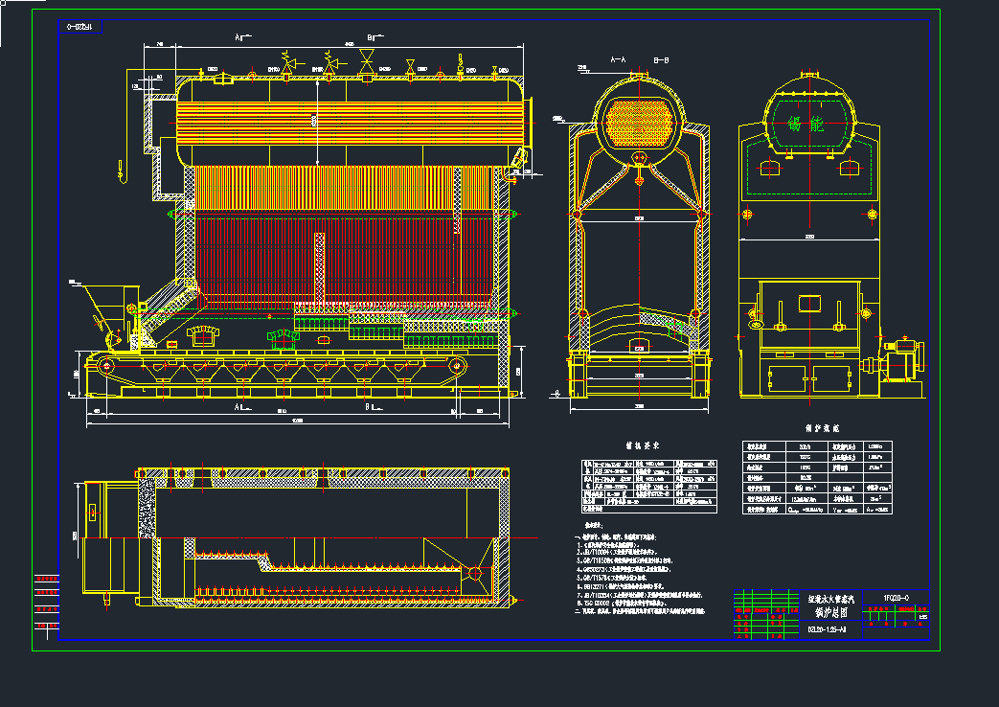Select the green 锡能 text on the drum

[x=805, y=124]
